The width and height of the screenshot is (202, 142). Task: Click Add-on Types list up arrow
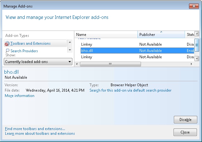[70, 42]
